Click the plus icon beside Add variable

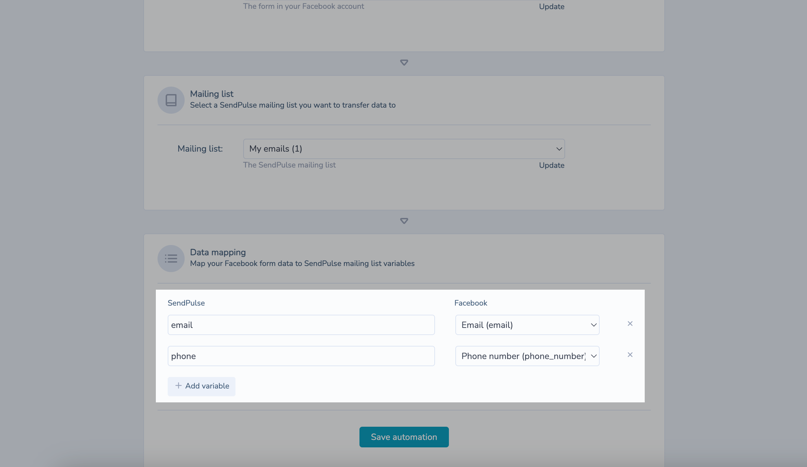[178, 386]
